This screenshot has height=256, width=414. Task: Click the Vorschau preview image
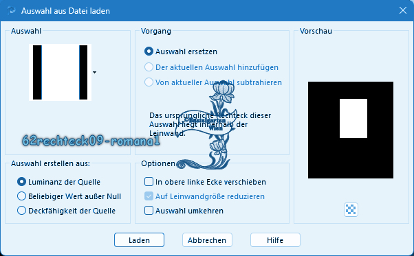(351, 130)
